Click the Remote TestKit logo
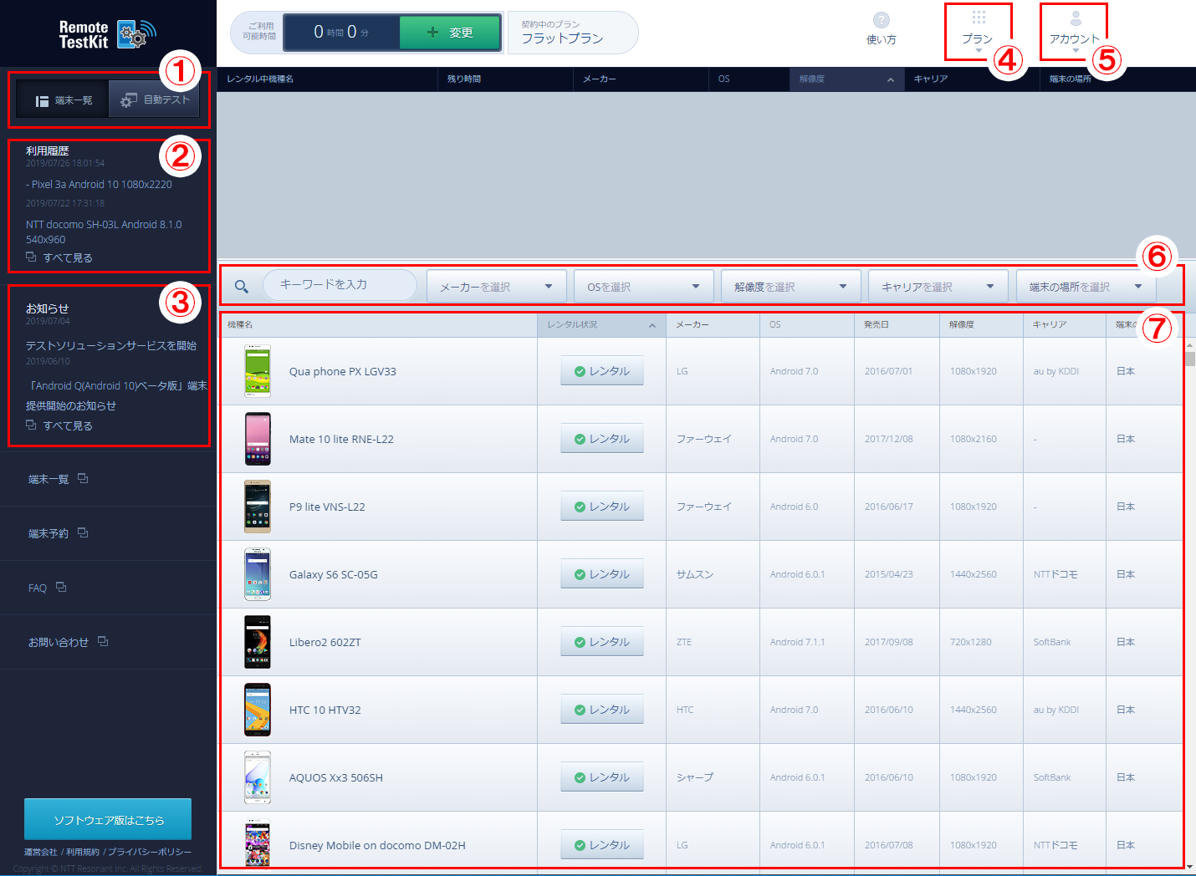Image resolution: width=1196 pixels, height=876 pixels. tap(107, 34)
